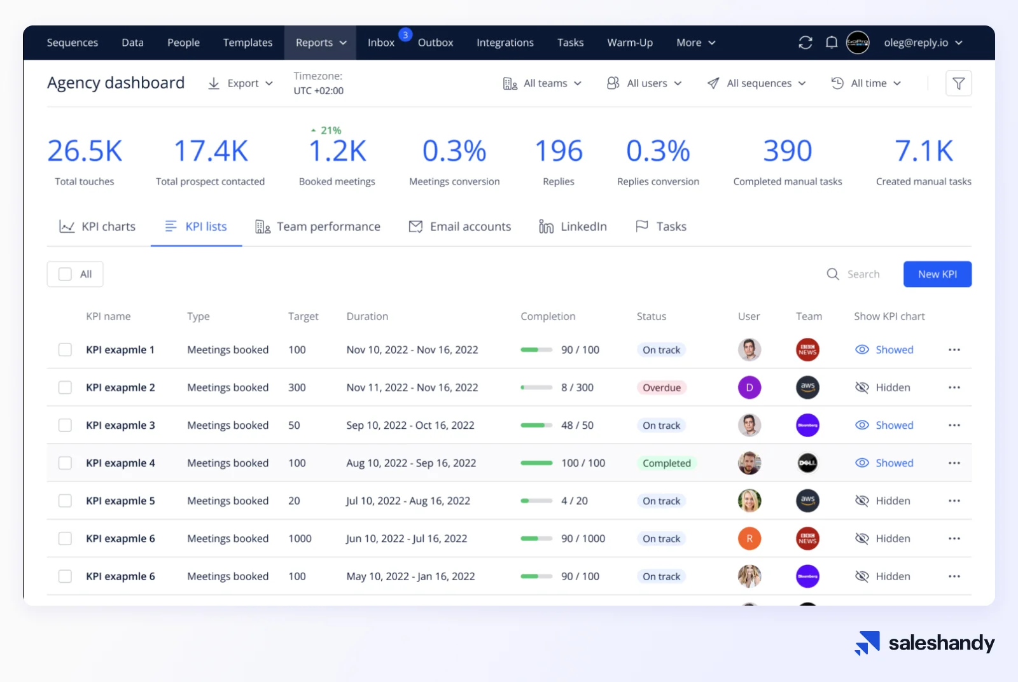The width and height of the screenshot is (1018, 682).
Task: Open the Email accounts tab
Action: point(459,226)
